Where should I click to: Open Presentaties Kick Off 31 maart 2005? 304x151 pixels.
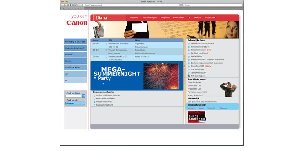[x=117, y=58]
